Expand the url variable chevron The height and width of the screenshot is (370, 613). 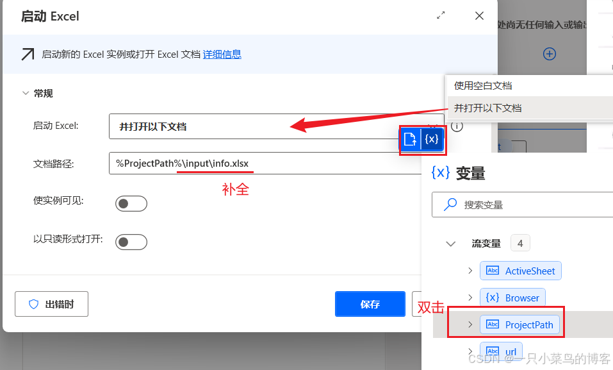point(470,351)
